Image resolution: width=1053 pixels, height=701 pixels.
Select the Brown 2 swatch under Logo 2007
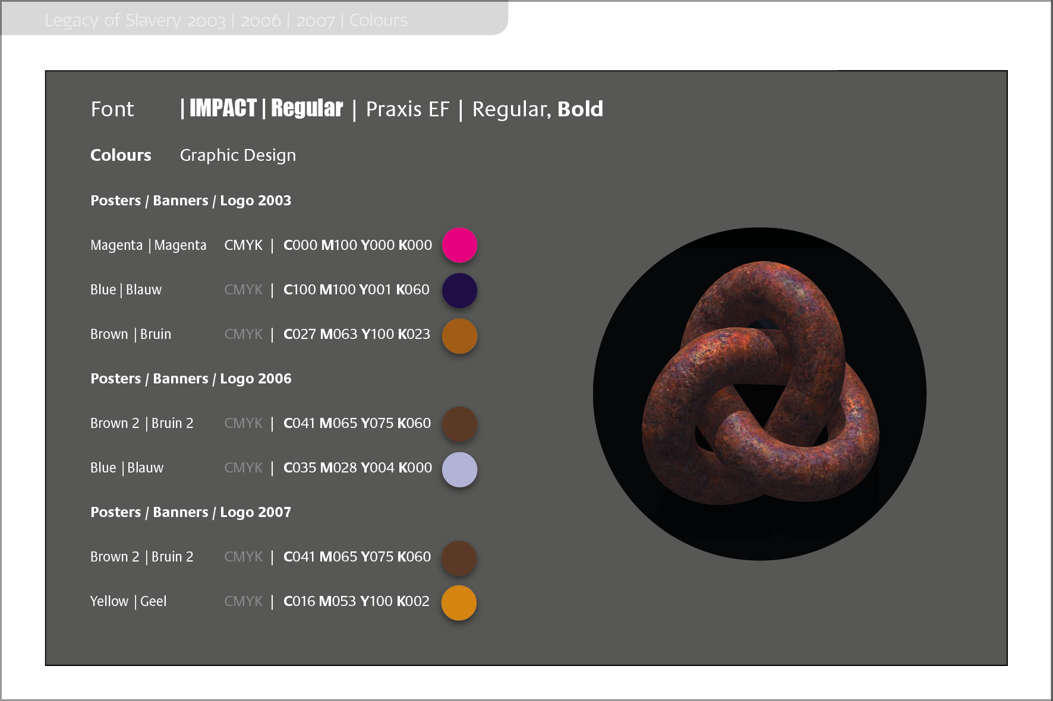[459, 558]
